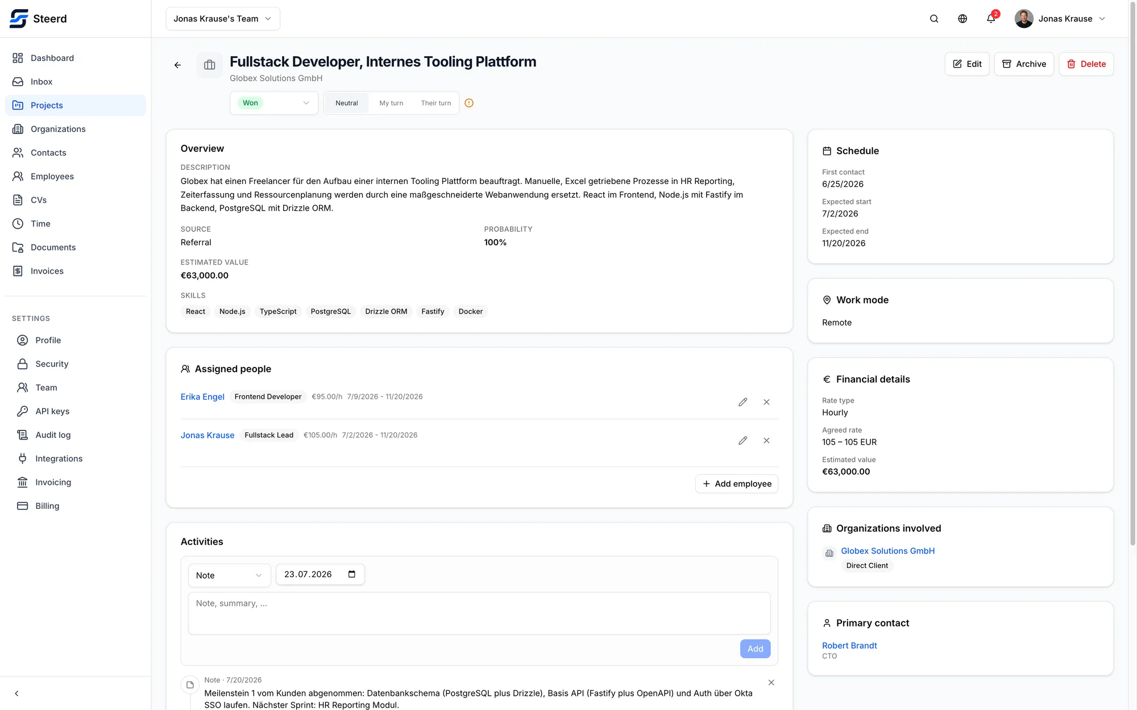
Task: Archive this project
Action: [x=1024, y=64]
